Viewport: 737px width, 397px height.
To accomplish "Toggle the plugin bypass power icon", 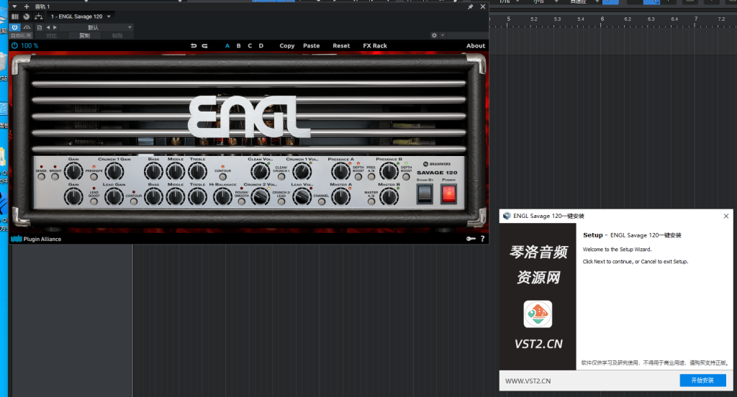I will click(14, 46).
